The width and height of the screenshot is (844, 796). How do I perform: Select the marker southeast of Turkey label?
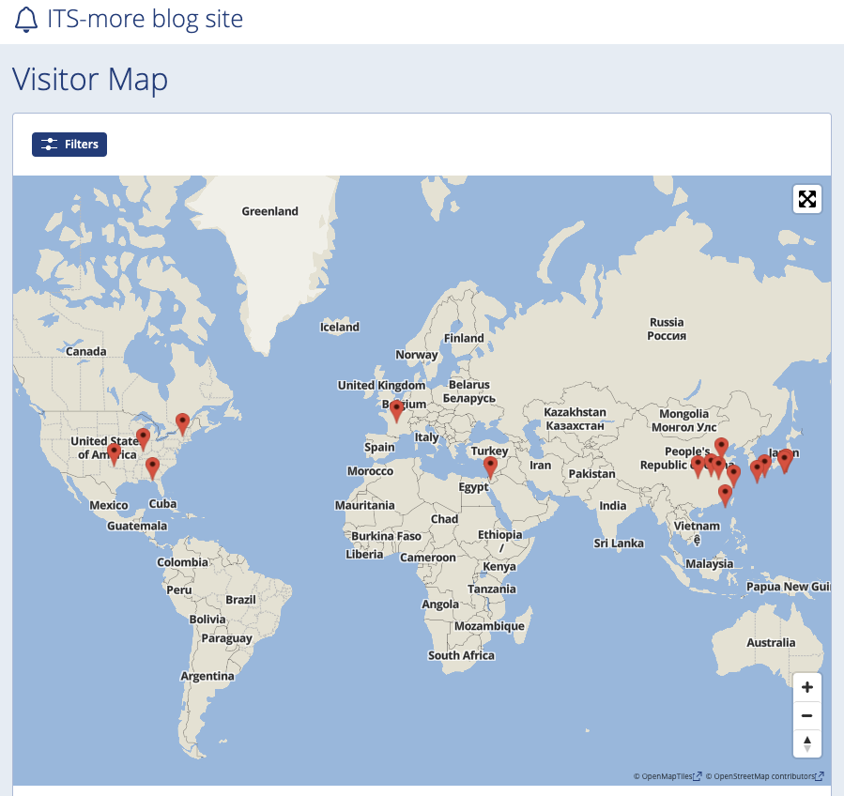coord(490,466)
